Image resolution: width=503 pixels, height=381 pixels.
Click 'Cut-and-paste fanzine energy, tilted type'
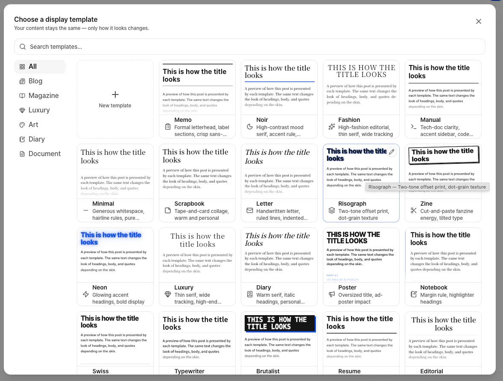click(447, 215)
